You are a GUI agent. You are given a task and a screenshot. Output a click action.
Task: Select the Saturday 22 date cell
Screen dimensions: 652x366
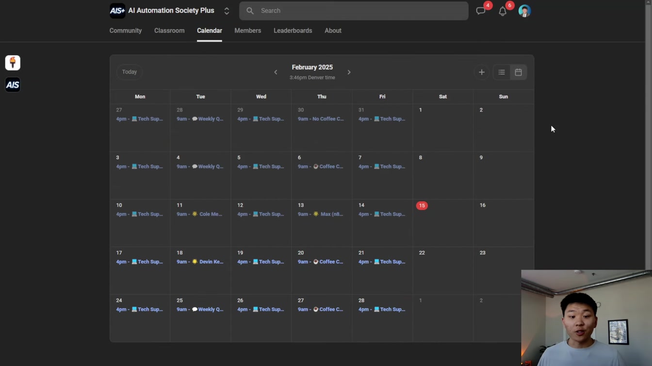[443, 271]
